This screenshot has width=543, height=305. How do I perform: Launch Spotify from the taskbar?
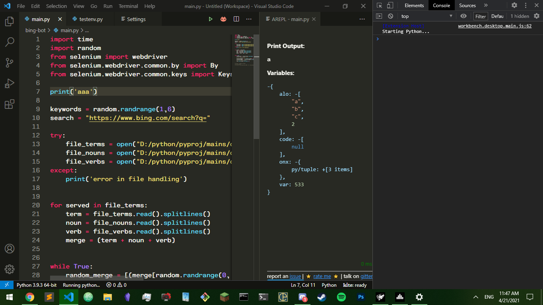pyautogui.click(x=341, y=297)
